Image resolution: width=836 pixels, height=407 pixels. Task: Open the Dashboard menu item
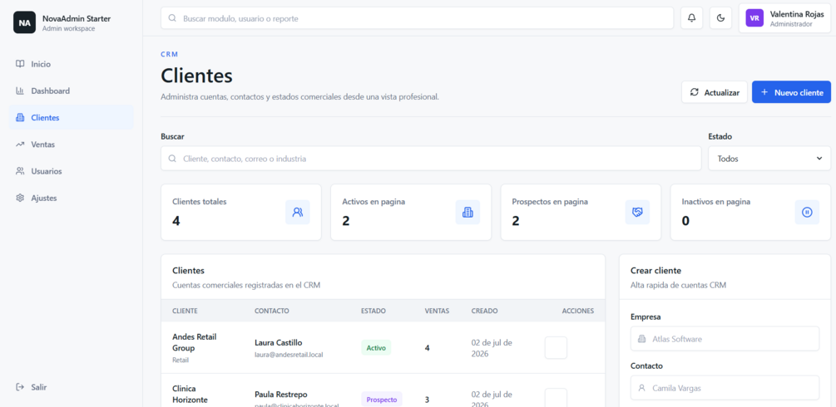click(72, 91)
